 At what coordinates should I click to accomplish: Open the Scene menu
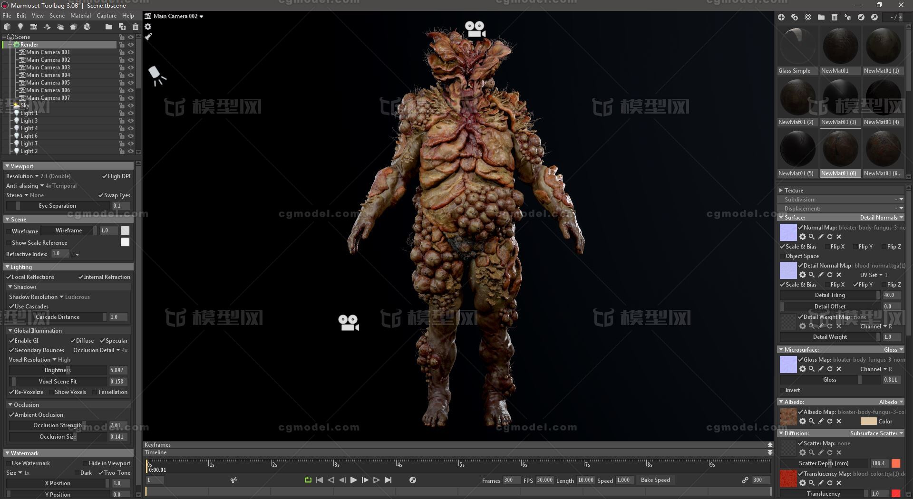[57, 16]
